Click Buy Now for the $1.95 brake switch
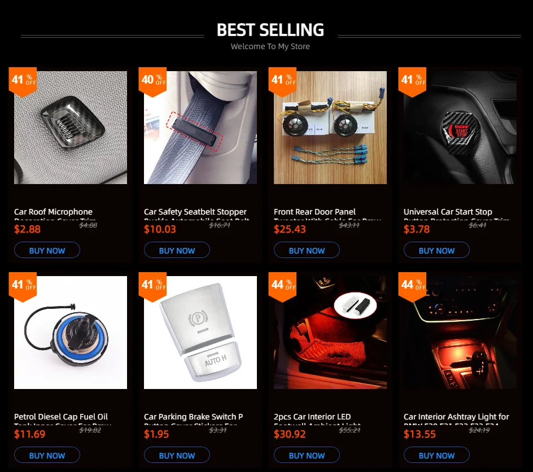 click(177, 455)
